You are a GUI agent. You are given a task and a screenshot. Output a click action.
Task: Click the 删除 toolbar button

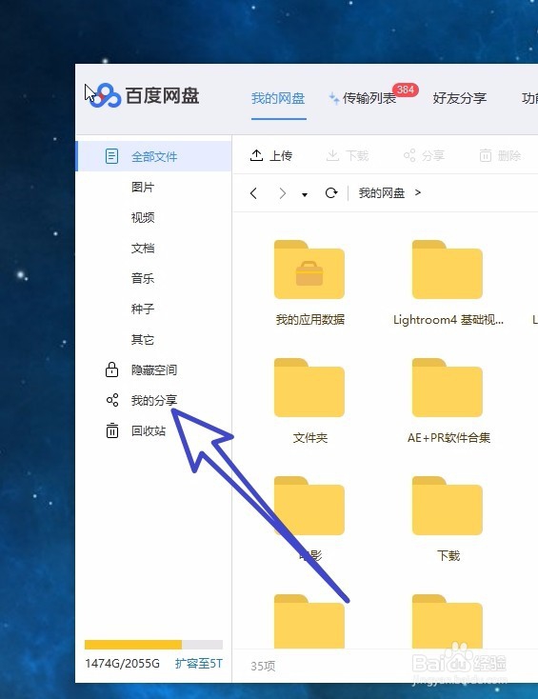[x=500, y=155]
